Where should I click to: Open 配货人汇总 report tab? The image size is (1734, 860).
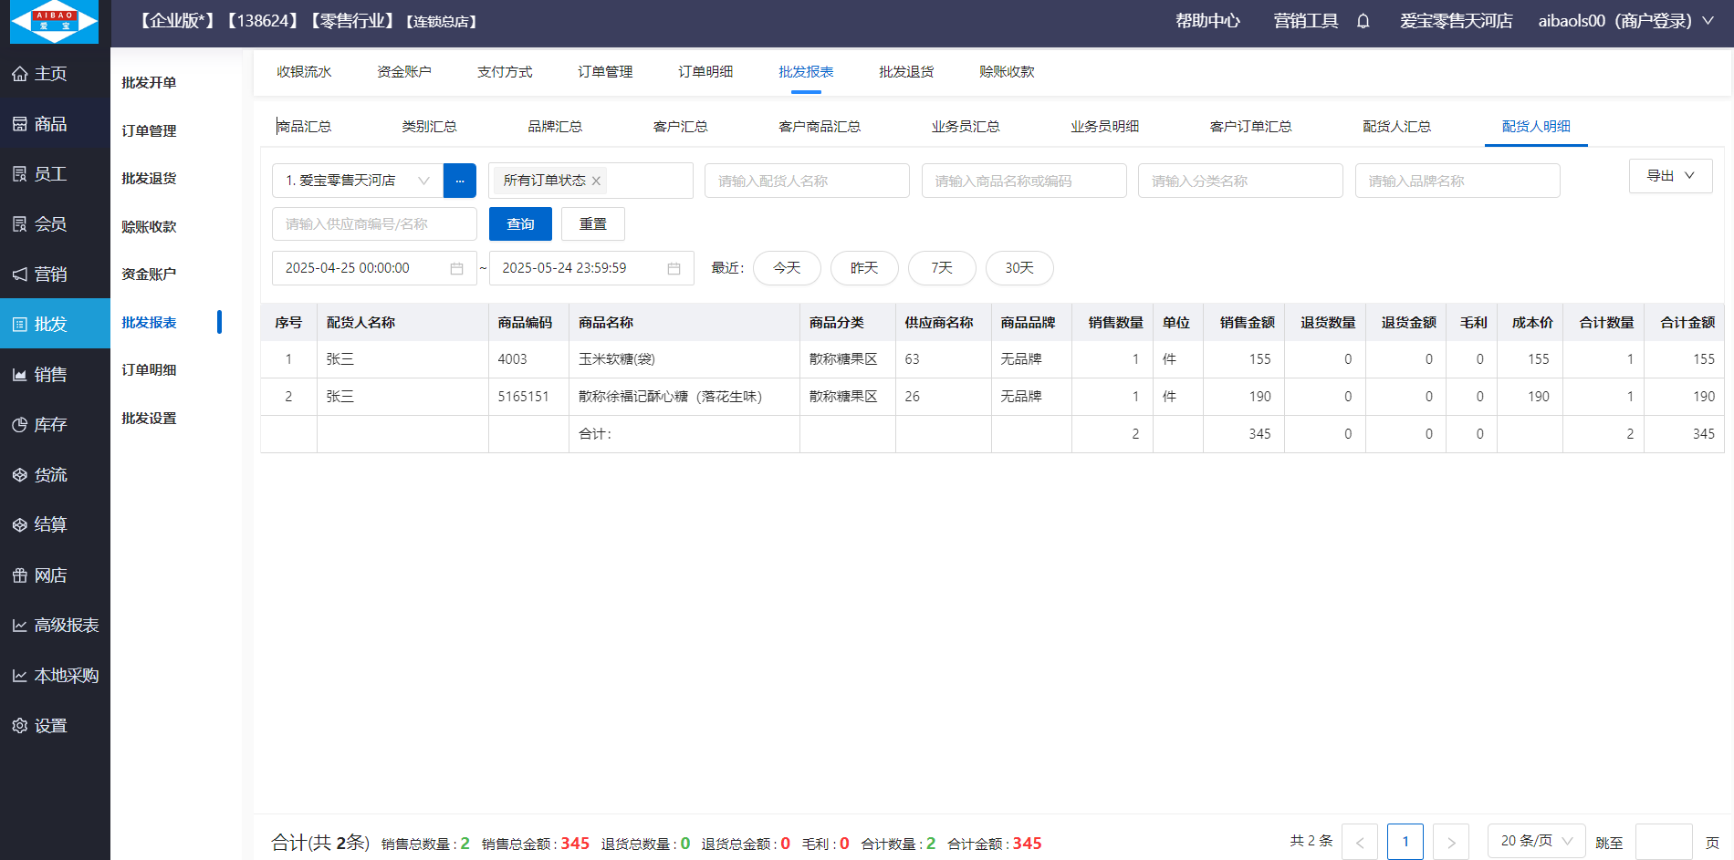[1396, 127]
